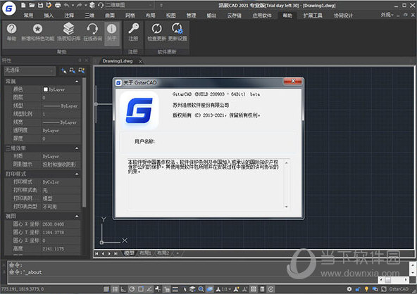Viewport: 417px width, 294px height.
Task: Open the 外观 appearance dropdown
Action: (x=387, y=15)
